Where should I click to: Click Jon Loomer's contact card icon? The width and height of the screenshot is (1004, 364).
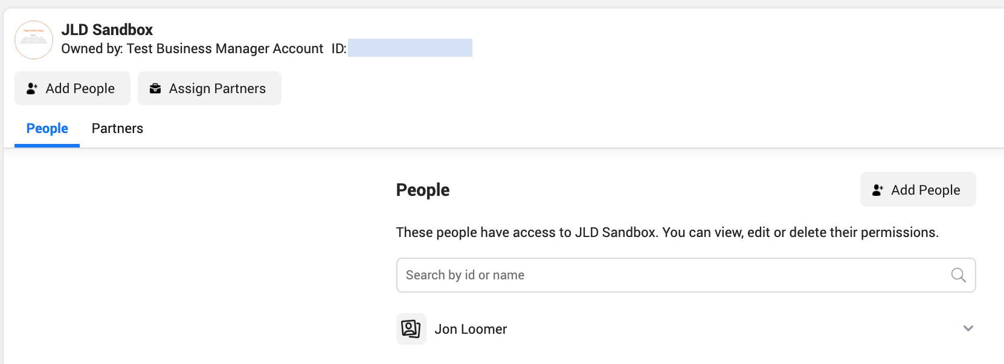coord(411,329)
